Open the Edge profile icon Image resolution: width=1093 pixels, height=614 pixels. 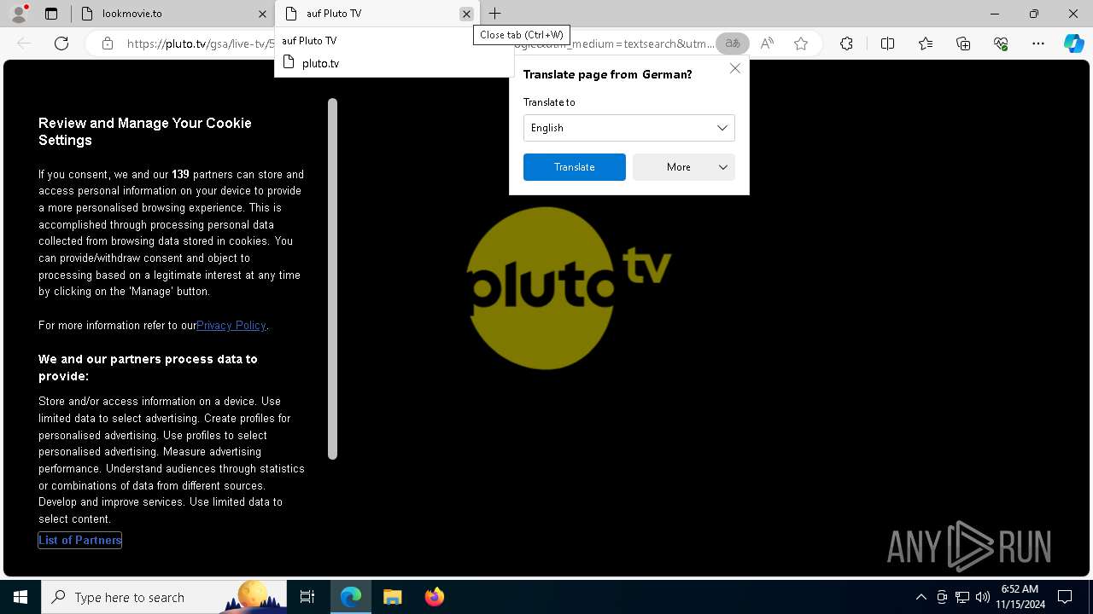(19, 14)
